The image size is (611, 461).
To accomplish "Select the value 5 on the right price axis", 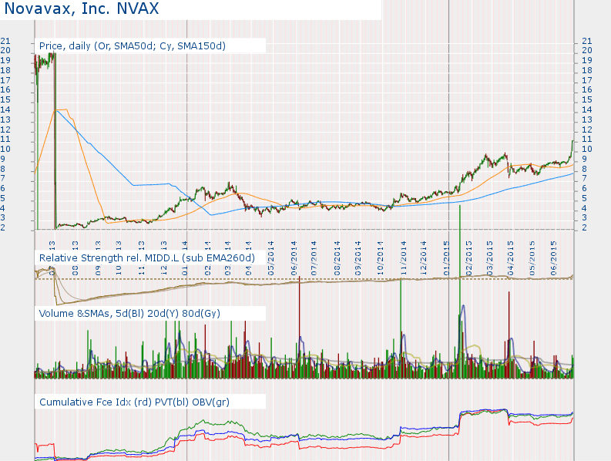I will (x=584, y=198).
